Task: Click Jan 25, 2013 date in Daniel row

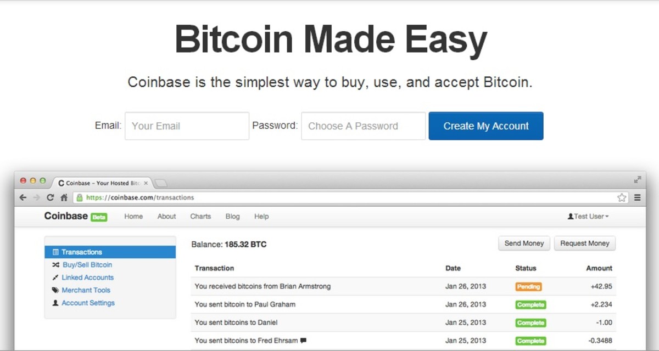Action: [x=466, y=322]
